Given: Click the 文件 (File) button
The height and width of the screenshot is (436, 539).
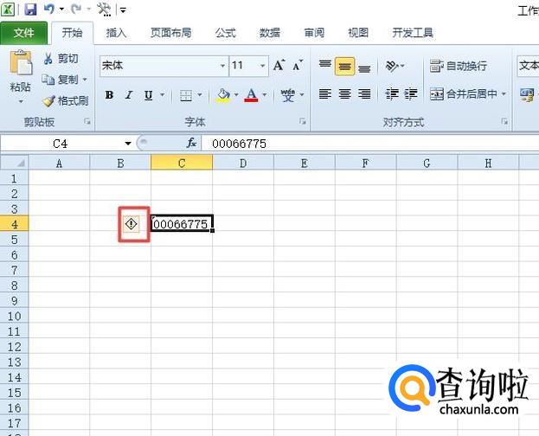Looking at the screenshot, I should (x=24, y=33).
